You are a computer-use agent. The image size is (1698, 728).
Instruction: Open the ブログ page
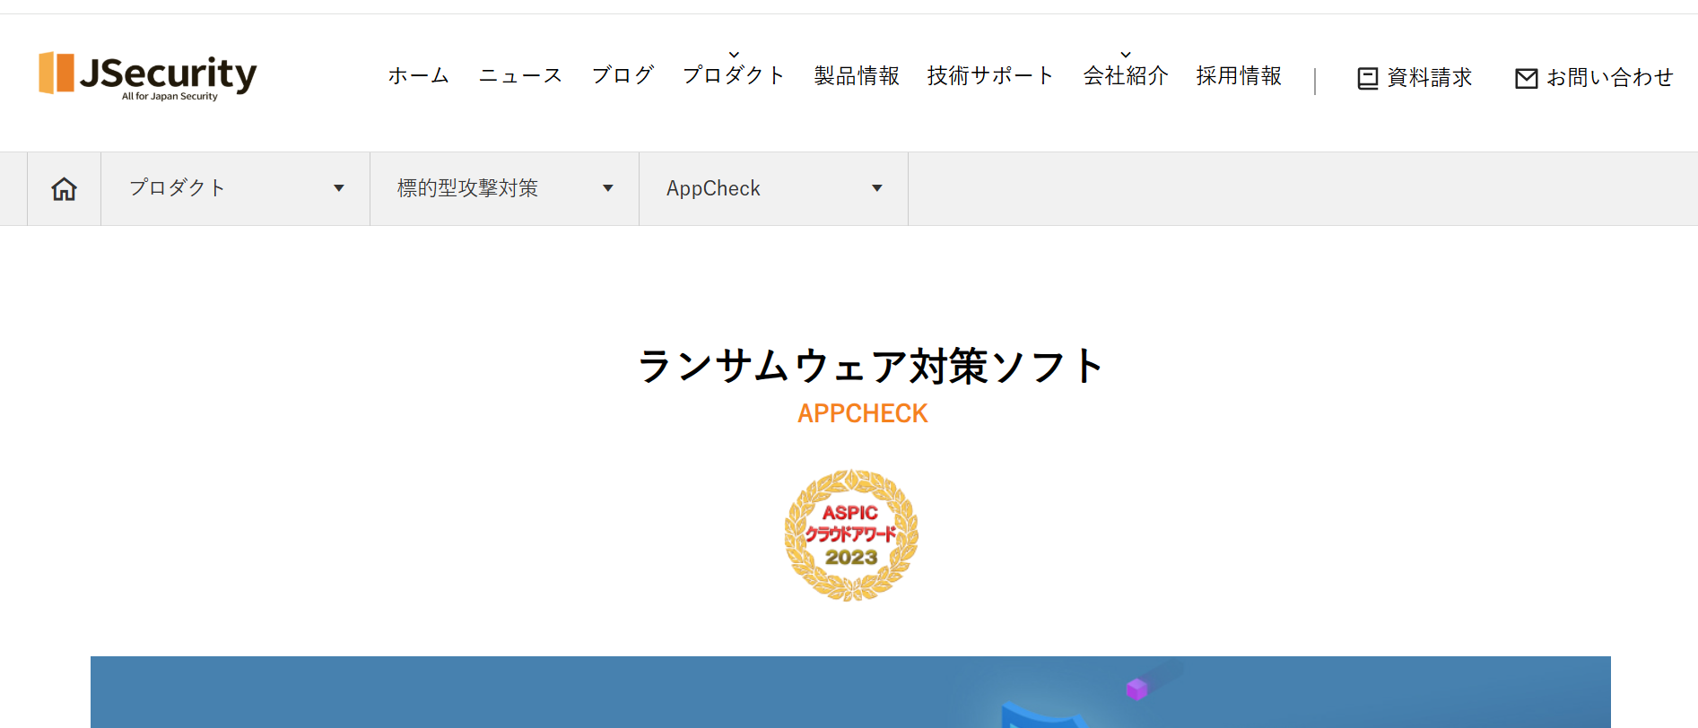tap(623, 76)
